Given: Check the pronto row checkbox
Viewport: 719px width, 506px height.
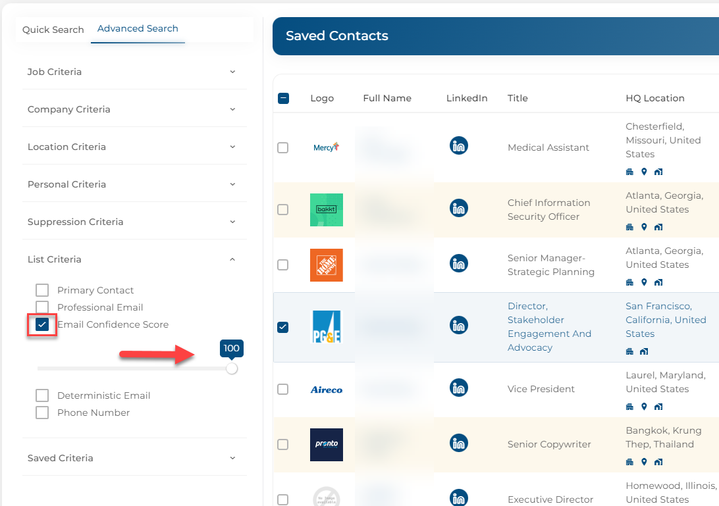Looking at the screenshot, I should pos(283,445).
